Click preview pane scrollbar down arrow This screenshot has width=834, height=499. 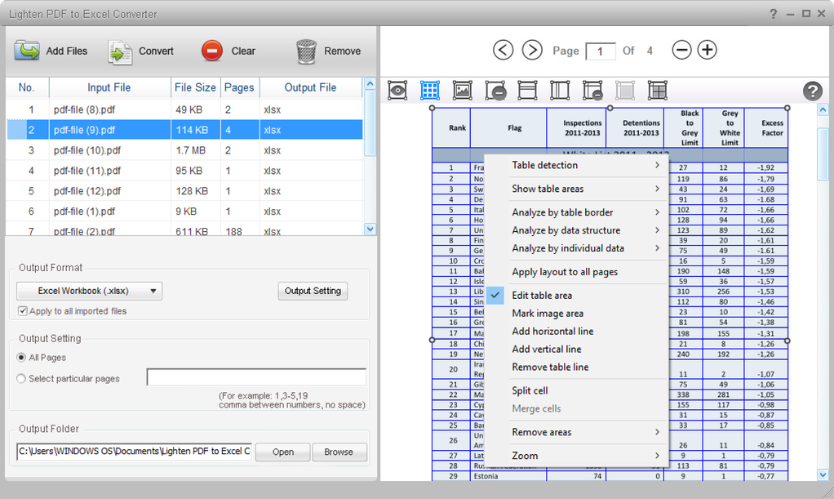(x=823, y=475)
